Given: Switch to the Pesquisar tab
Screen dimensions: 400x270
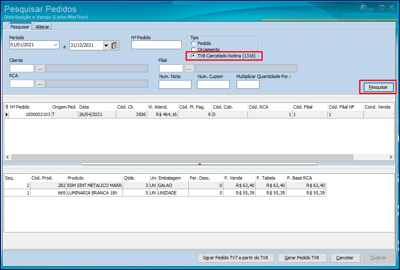Looking at the screenshot, I should pos(20,27).
